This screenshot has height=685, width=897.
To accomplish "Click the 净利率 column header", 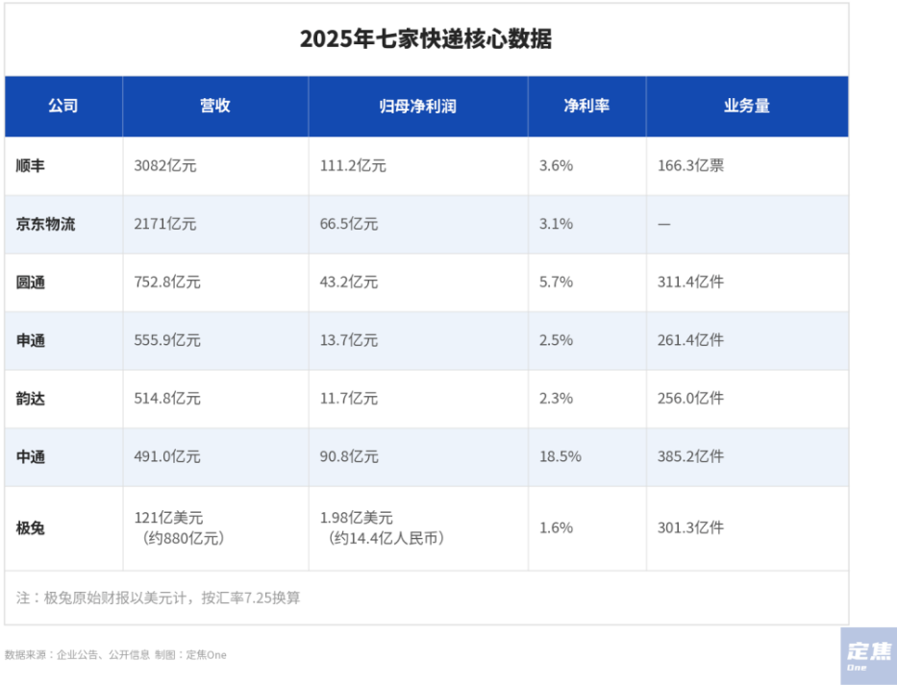I will pyautogui.click(x=586, y=106).
